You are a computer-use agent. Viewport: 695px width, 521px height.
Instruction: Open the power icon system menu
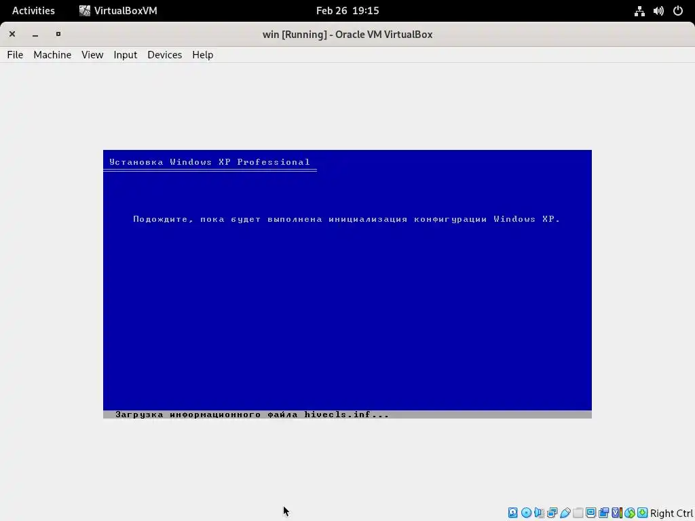click(678, 11)
